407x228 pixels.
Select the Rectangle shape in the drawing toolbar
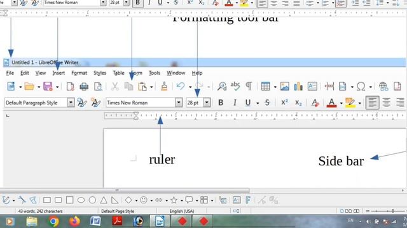tap(47, 200)
